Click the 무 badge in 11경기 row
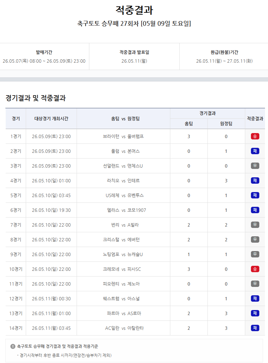This screenshot has height=363, width=268. 255,284
